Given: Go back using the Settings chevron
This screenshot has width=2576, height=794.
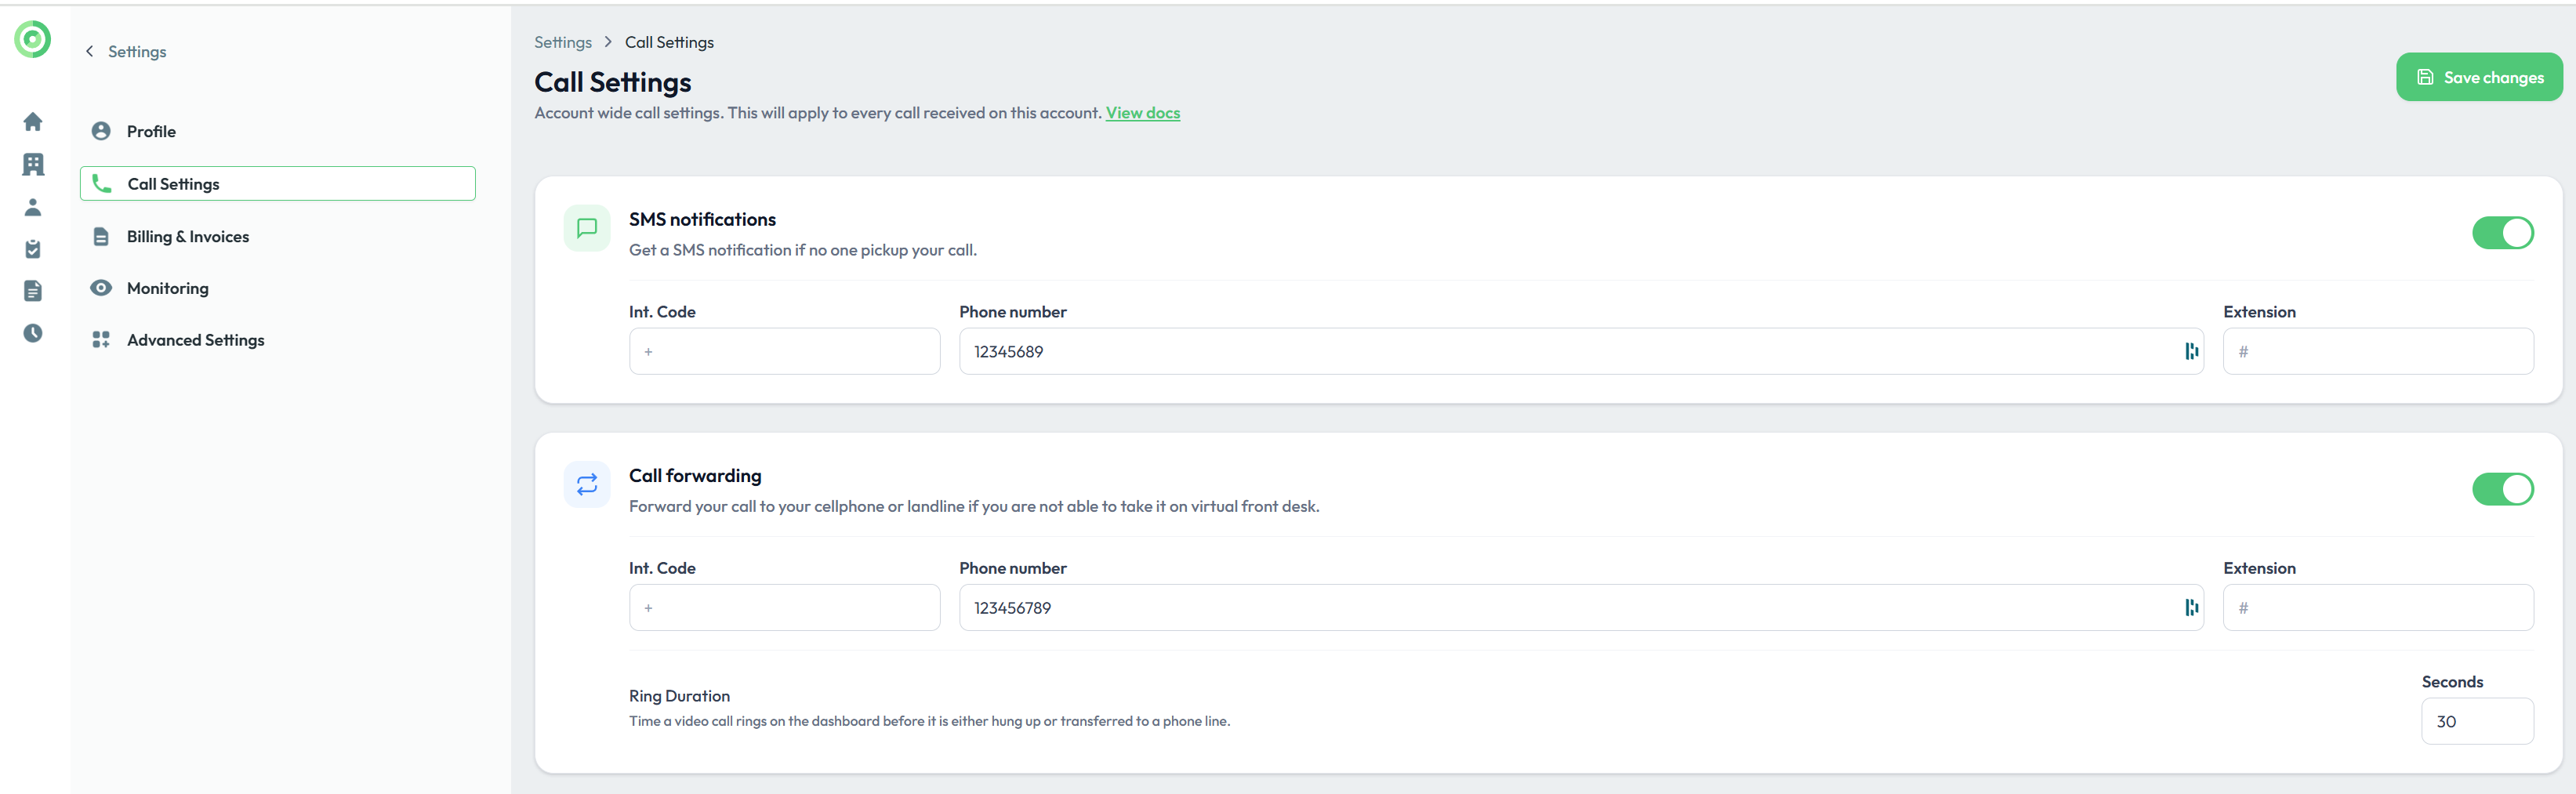Looking at the screenshot, I should (90, 51).
